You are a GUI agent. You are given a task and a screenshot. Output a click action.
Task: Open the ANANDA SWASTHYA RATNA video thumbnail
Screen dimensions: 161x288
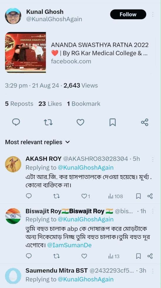click(25, 52)
